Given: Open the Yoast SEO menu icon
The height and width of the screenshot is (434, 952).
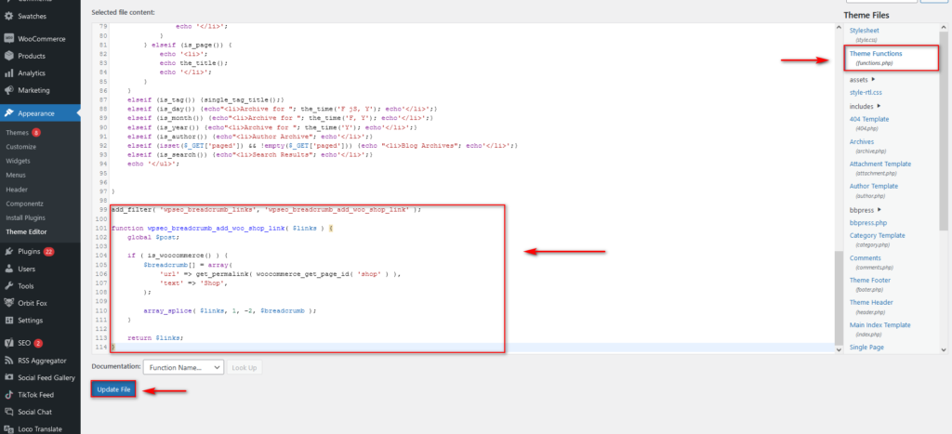Looking at the screenshot, I should 9,343.
